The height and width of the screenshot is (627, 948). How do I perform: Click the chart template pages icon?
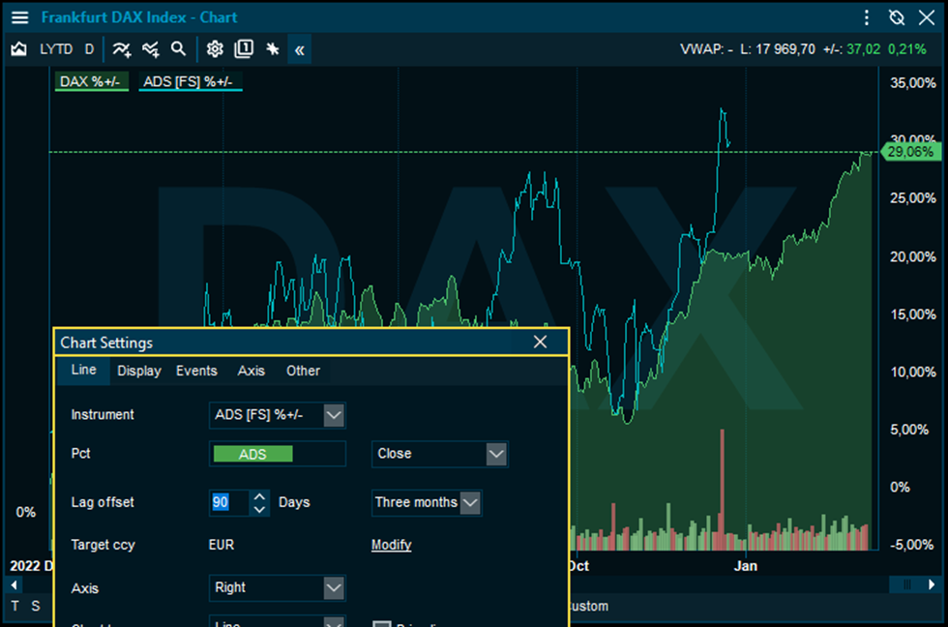[244, 49]
